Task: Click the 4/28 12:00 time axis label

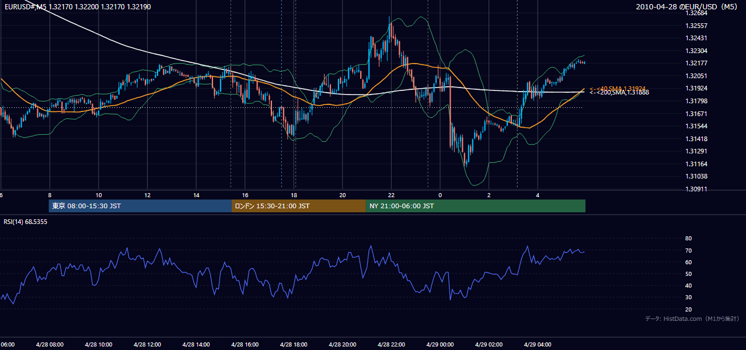Action: tap(147, 344)
